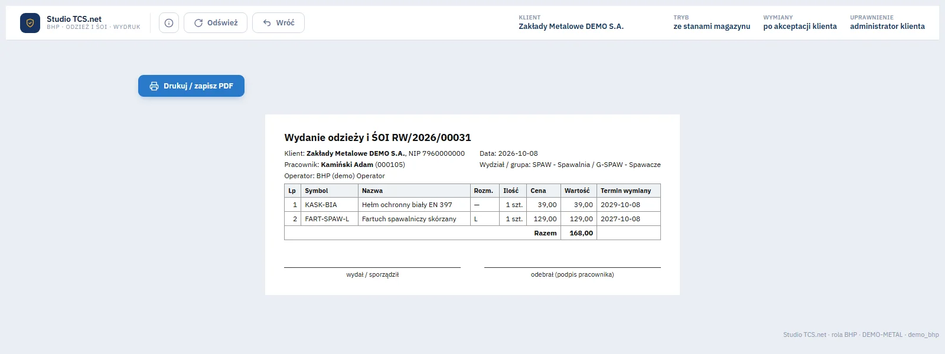The width and height of the screenshot is (945, 354).
Task: Click the WYMIANY value po akceptacji klienta
Action: pos(800,27)
